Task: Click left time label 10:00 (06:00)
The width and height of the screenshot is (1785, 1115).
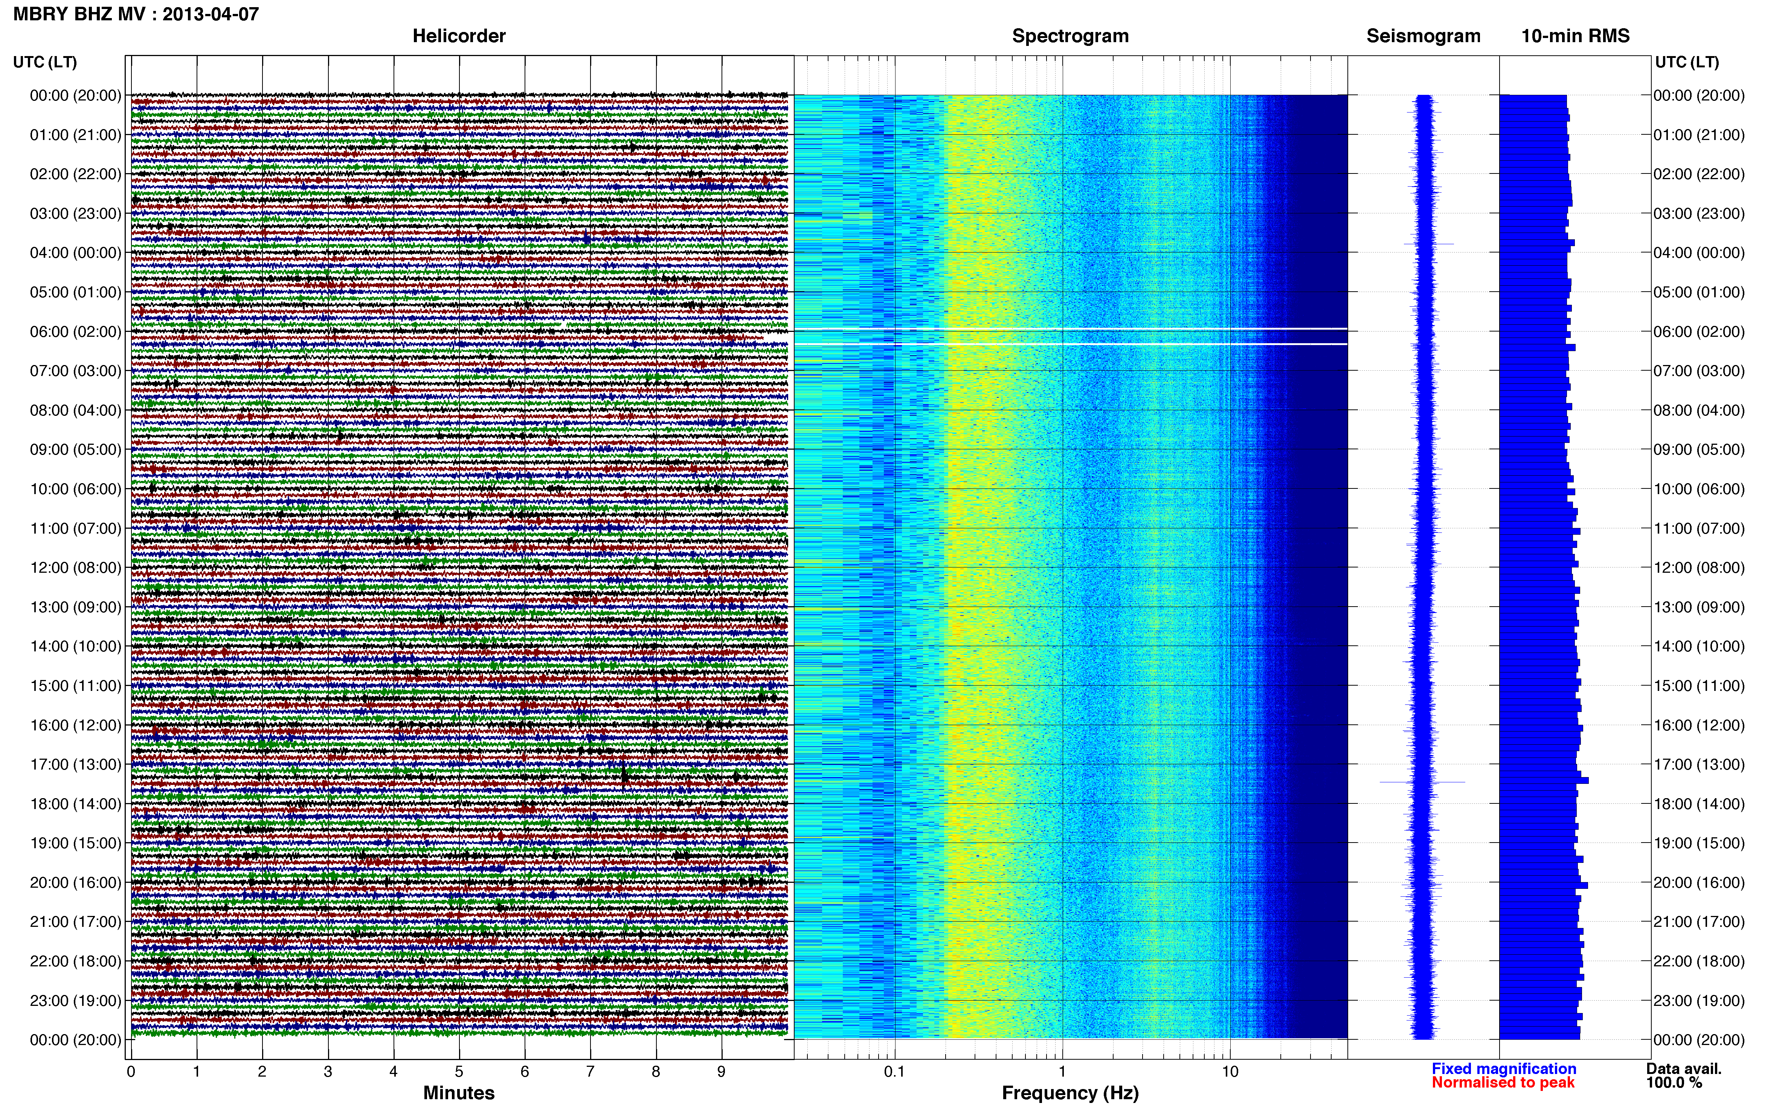Action: click(x=75, y=489)
